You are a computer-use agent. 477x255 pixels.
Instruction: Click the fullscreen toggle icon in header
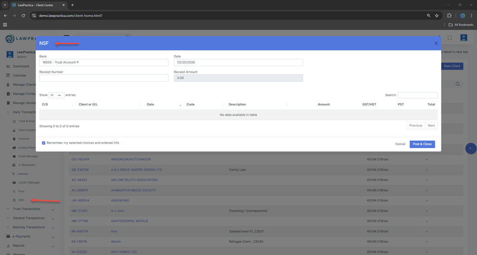[450, 38]
